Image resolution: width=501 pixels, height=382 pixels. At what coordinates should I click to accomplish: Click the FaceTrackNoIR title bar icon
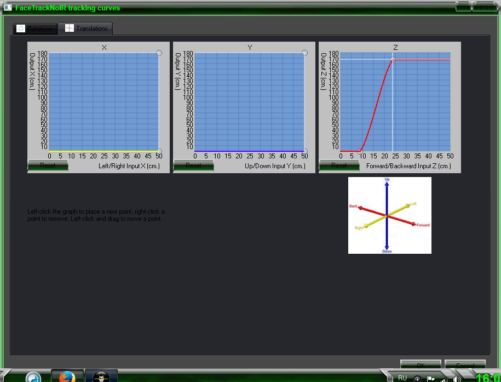pos(8,8)
